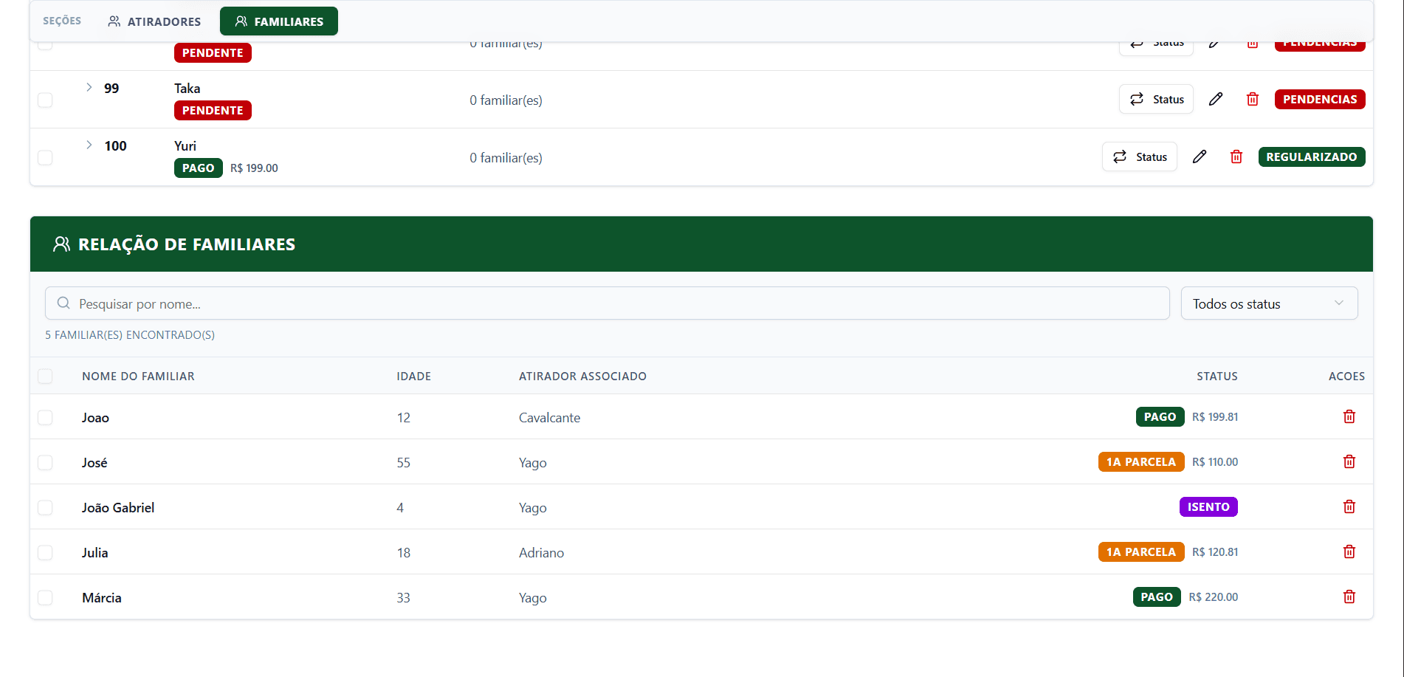Open the Todos os status dropdown
1404x677 pixels.
(x=1269, y=303)
